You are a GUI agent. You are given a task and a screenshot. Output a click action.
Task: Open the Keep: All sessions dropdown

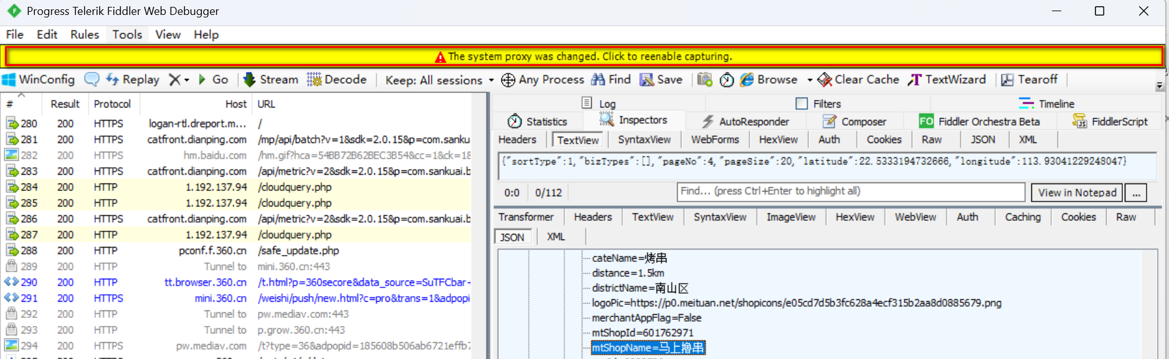point(439,80)
